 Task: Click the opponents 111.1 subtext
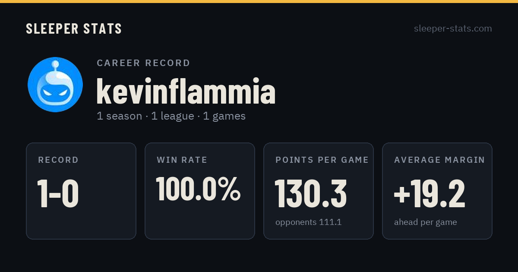[x=308, y=222]
